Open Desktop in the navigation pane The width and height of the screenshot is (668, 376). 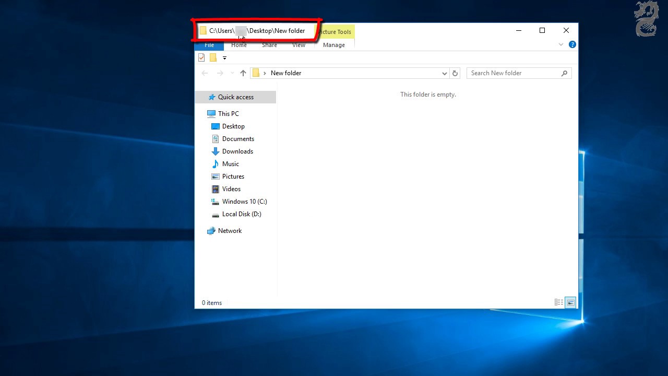pyautogui.click(x=233, y=126)
